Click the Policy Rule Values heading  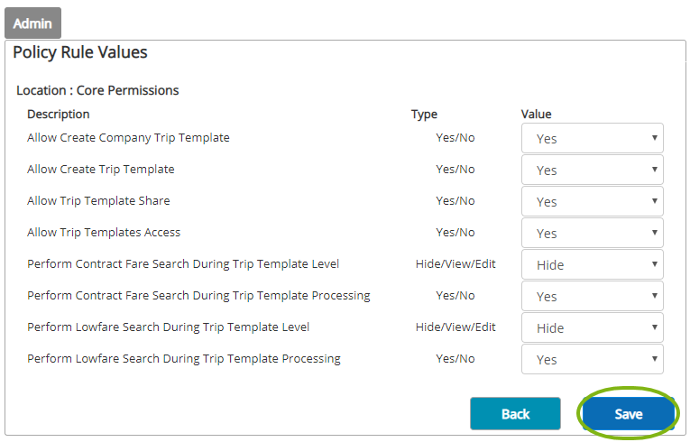pyautogui.click(x=80, y=52)
